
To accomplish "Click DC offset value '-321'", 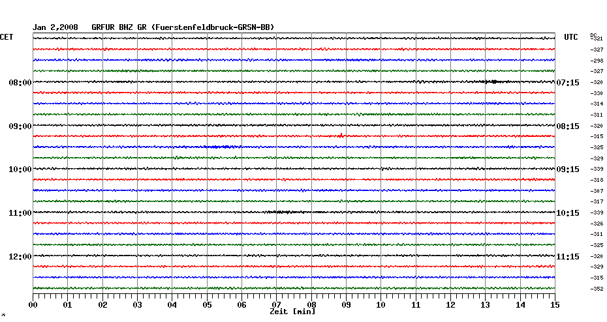I will point(597,39).
